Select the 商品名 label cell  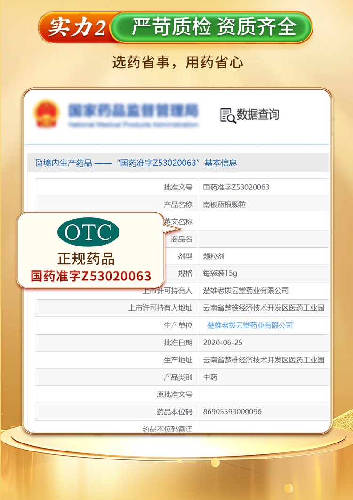[x=182, y=239]
